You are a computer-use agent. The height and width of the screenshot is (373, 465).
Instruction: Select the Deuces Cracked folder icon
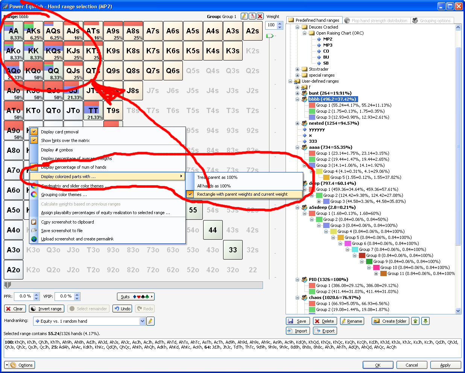coord(305,27)
